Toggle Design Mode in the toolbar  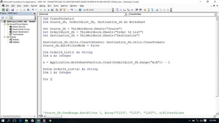pyautogui.click(x=52, y=10)
